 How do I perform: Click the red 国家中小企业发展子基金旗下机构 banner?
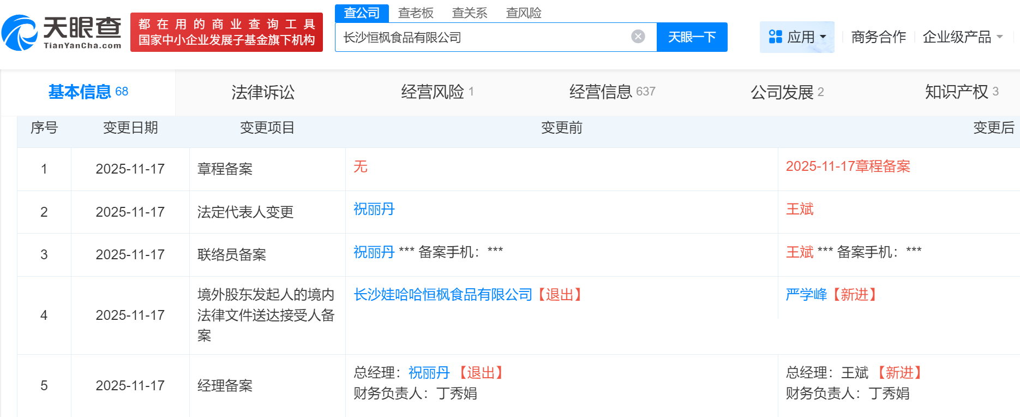click(226, 32)
